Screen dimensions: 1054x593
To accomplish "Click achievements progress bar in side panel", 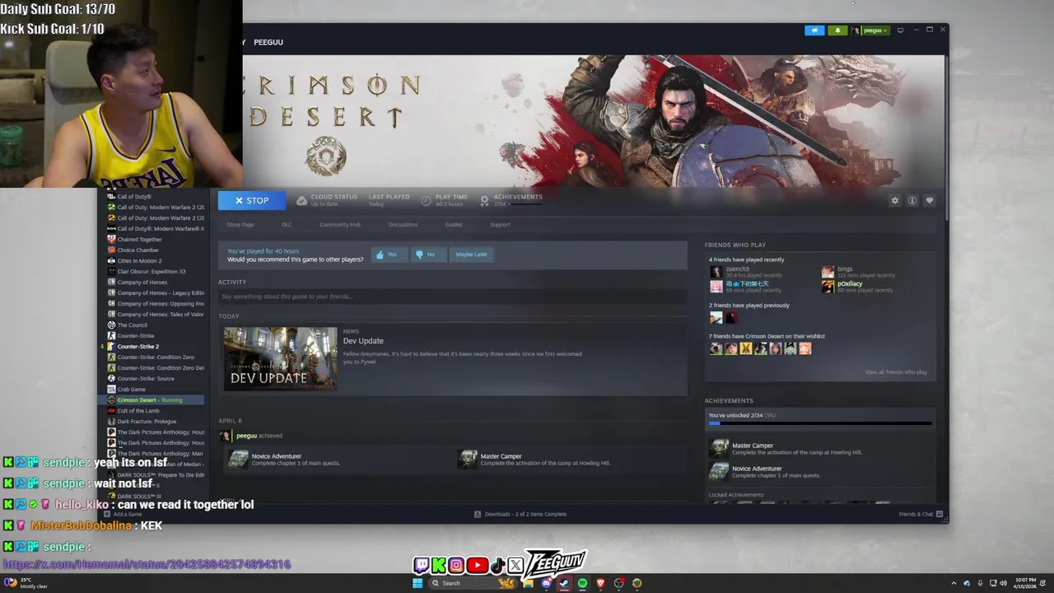I will [x=820, y=424].
